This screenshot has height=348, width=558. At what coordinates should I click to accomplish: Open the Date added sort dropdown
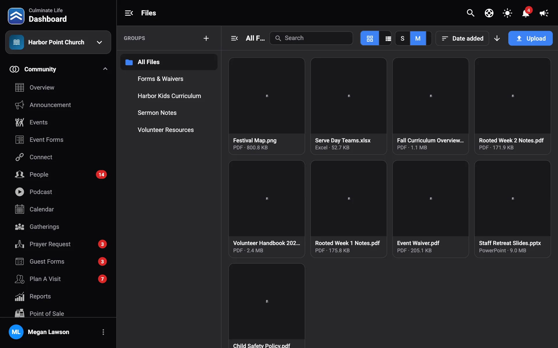pos(462,38)
